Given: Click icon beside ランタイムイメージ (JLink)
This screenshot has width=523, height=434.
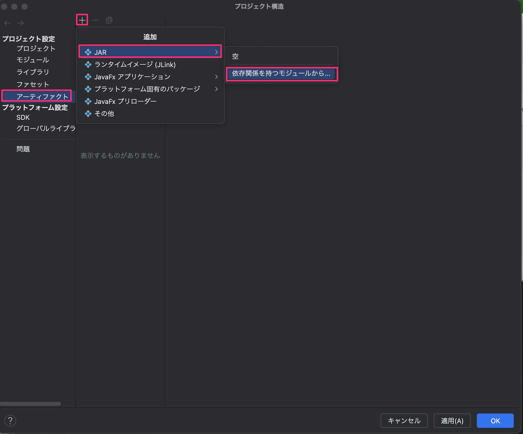Looking at the screenshot, I should coord(88,65).
